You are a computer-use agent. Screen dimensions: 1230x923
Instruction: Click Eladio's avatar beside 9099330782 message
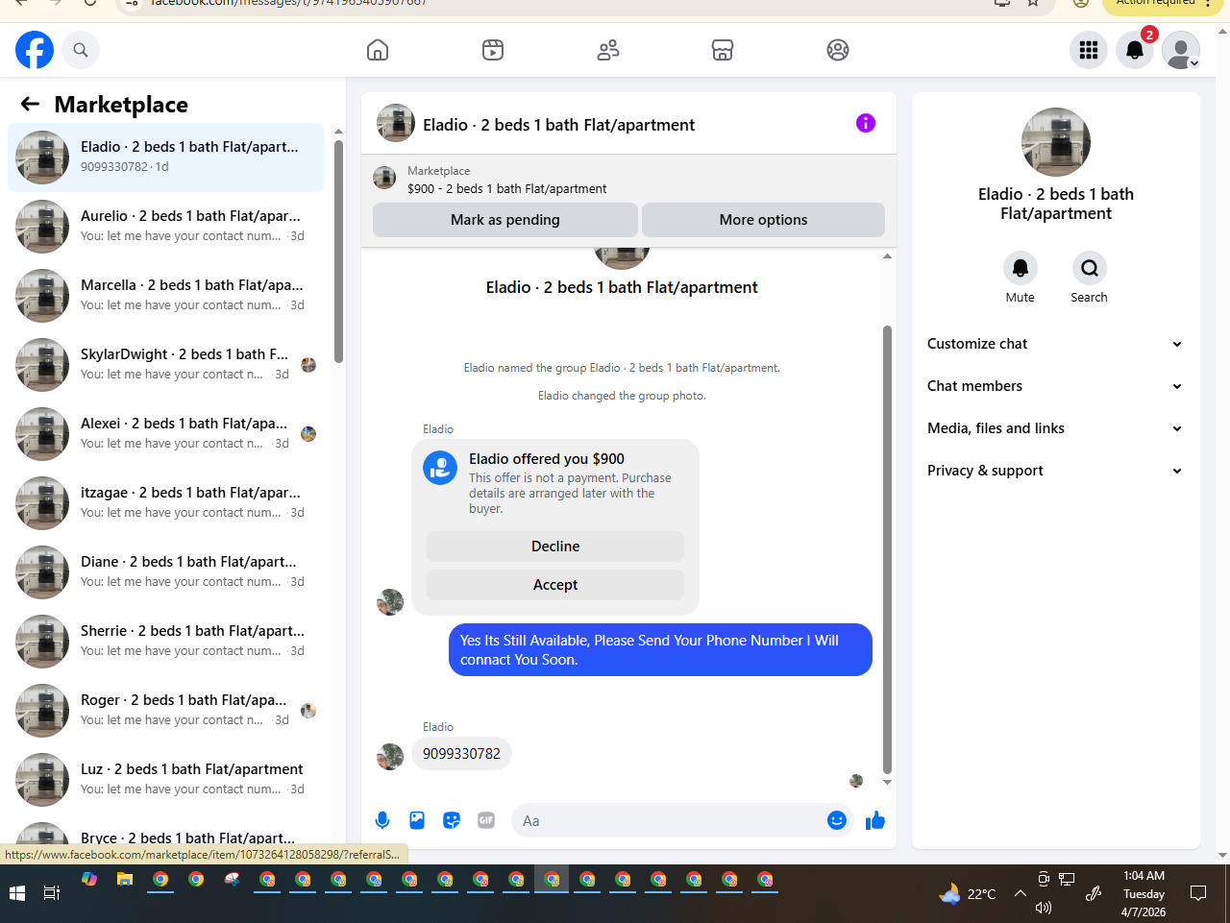coord(390,757)
